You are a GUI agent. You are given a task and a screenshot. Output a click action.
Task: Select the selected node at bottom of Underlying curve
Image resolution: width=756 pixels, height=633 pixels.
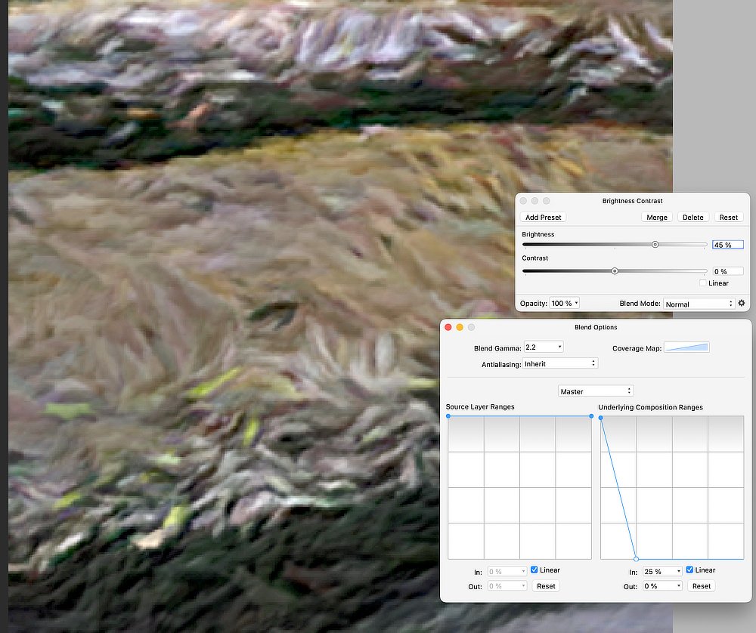[x=636, y=559]
